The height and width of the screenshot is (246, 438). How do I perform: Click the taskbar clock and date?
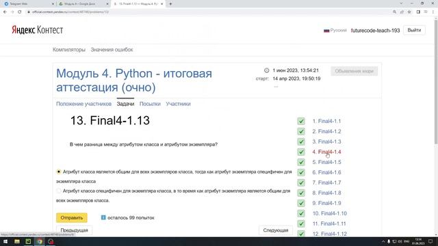click(418, 241)
